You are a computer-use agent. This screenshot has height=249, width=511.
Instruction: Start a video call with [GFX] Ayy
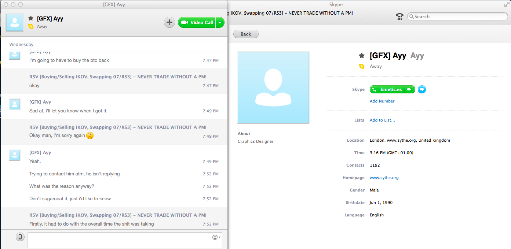197,22
